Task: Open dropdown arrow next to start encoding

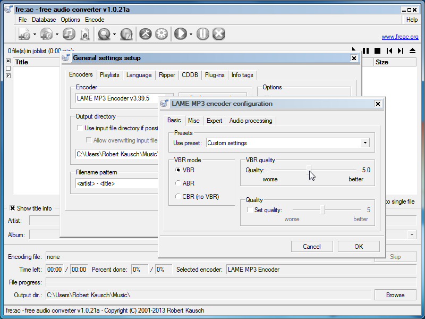Action: [191, 35]
